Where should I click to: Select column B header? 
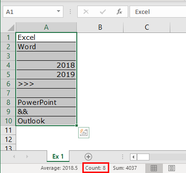(100, 27)
